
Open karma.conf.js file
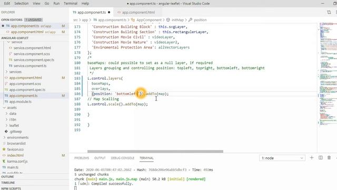[x=17, y=161]
